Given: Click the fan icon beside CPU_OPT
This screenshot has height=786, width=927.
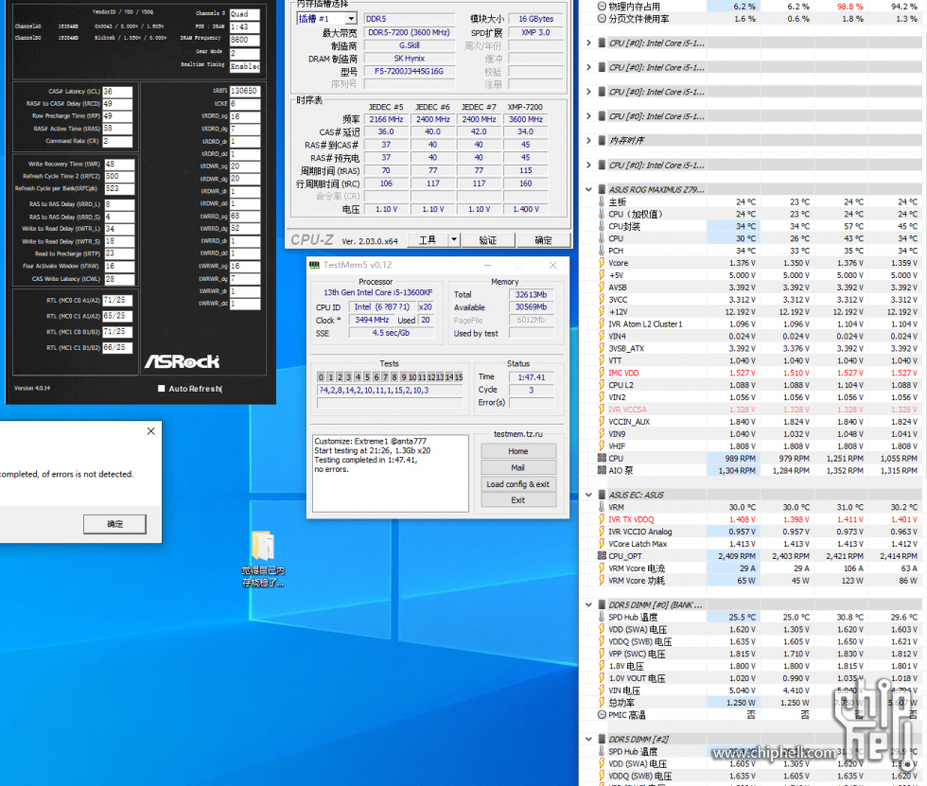Looking at the screenshot, I should click(x=602, y=556).
